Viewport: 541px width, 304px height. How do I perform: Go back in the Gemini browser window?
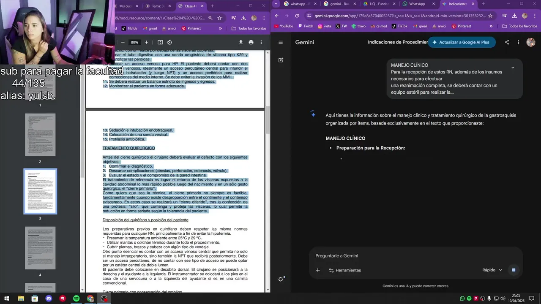click(277, 16)
